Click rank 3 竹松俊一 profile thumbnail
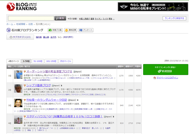Image resolution: width=189 pixels, height=134 pixels. pos(18,103)
